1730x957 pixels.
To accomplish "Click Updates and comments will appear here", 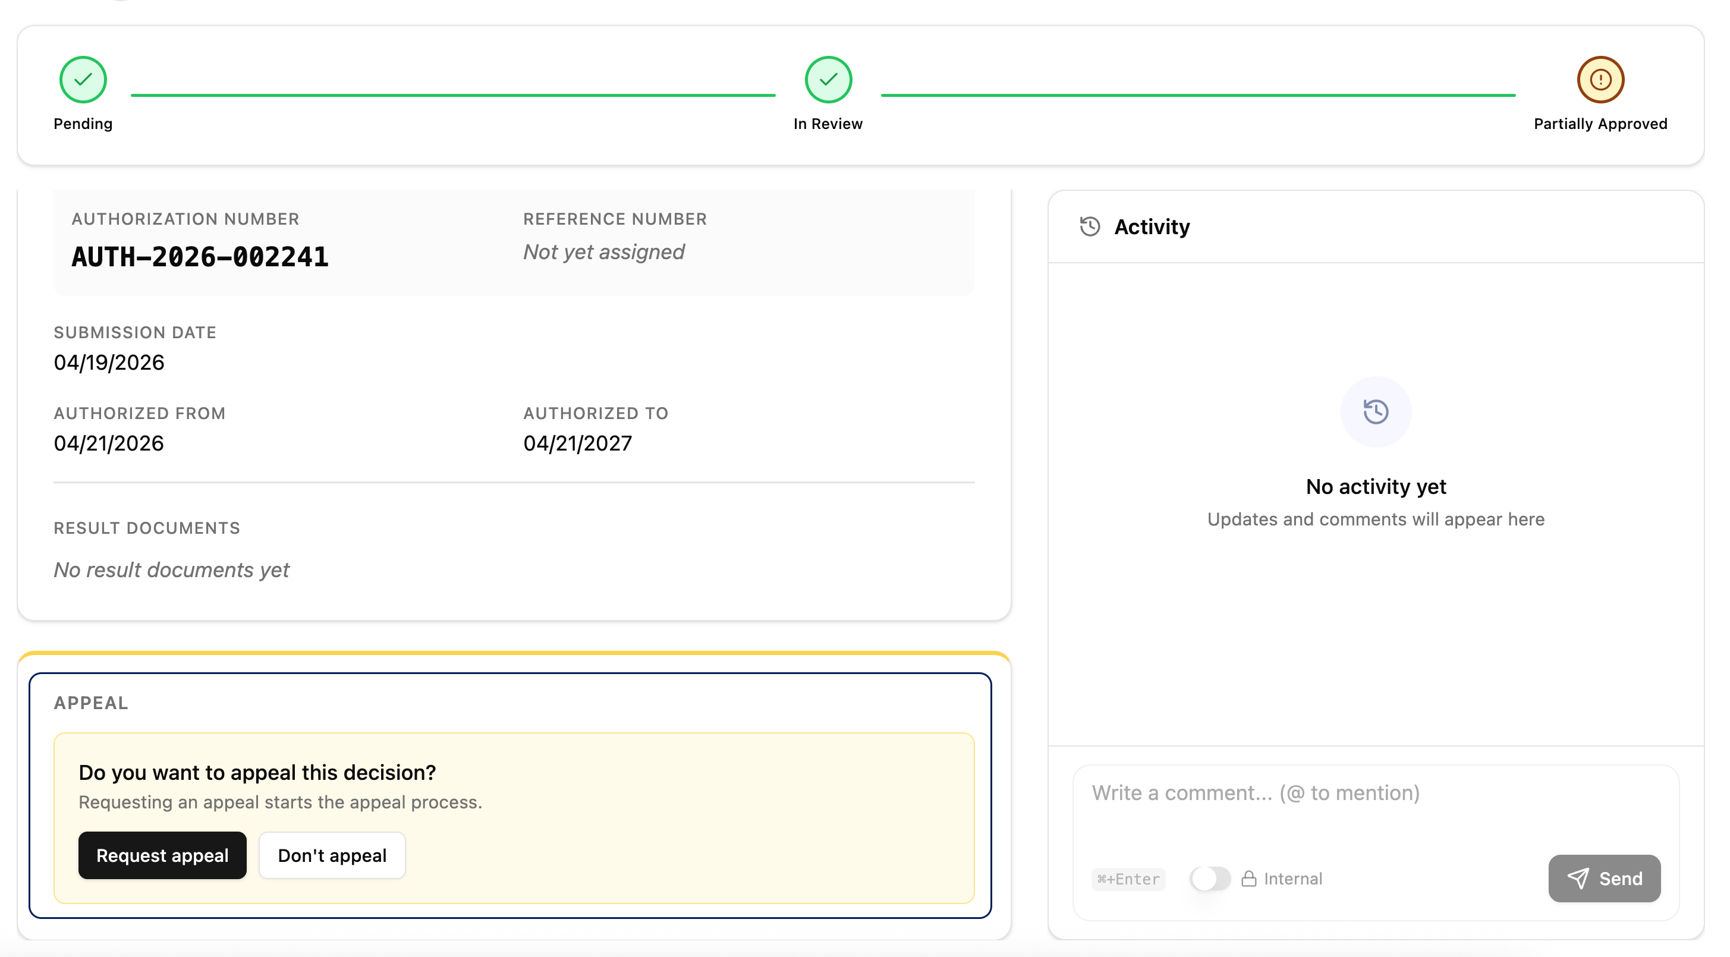I will pyautogui.click(x=1376, y=519).
